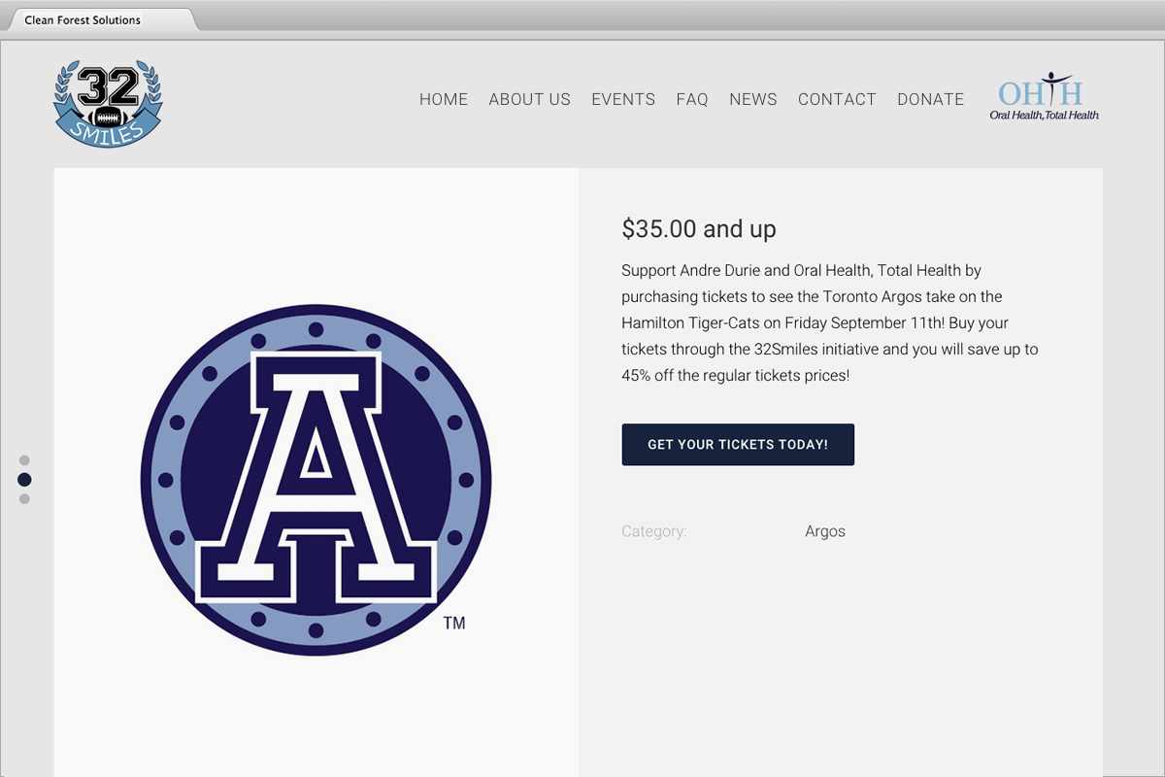Screen dimensions: 1165x777
Task: Select the active middle navigation dot
Action: [24, 480]
